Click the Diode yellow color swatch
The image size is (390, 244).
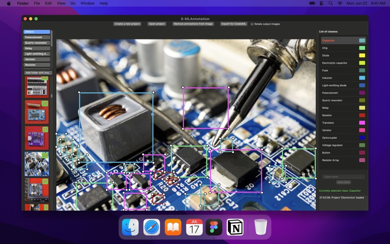362,55
